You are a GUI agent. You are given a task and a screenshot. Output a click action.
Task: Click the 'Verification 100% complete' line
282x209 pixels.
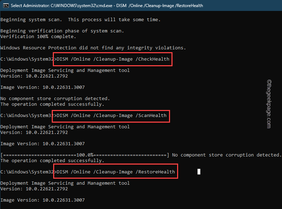(38, 37)
